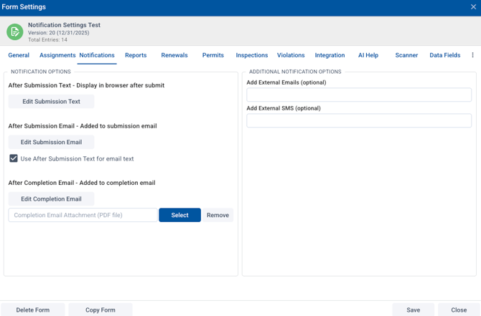Select the Renewals tab
The image size is (481, 316).
click(174, 55)
